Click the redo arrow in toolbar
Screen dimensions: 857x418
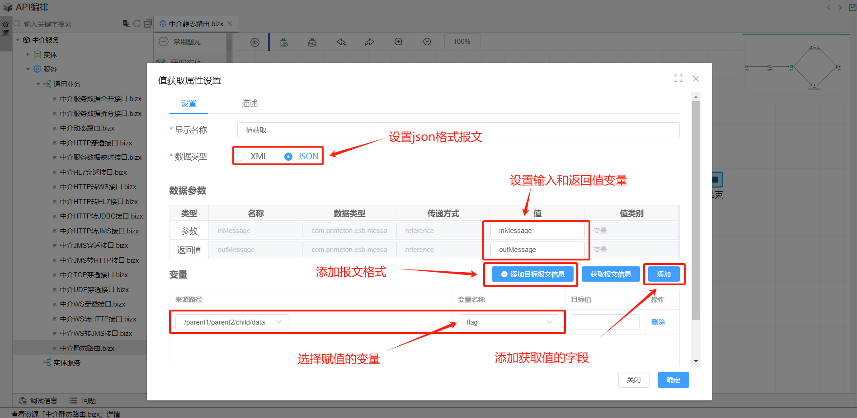pos(369,42)
